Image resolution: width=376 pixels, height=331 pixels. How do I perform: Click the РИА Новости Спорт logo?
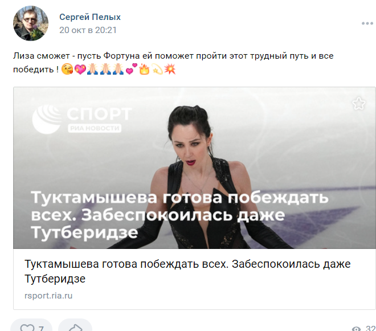pyautogui.click(x=81, y=119)
